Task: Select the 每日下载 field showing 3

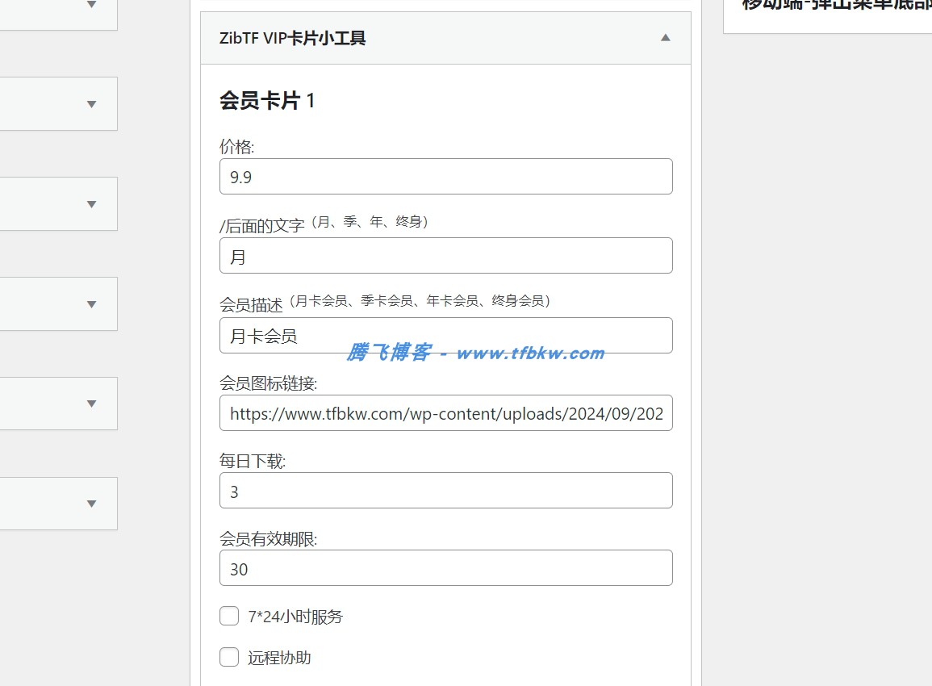Action: [446, 490]
